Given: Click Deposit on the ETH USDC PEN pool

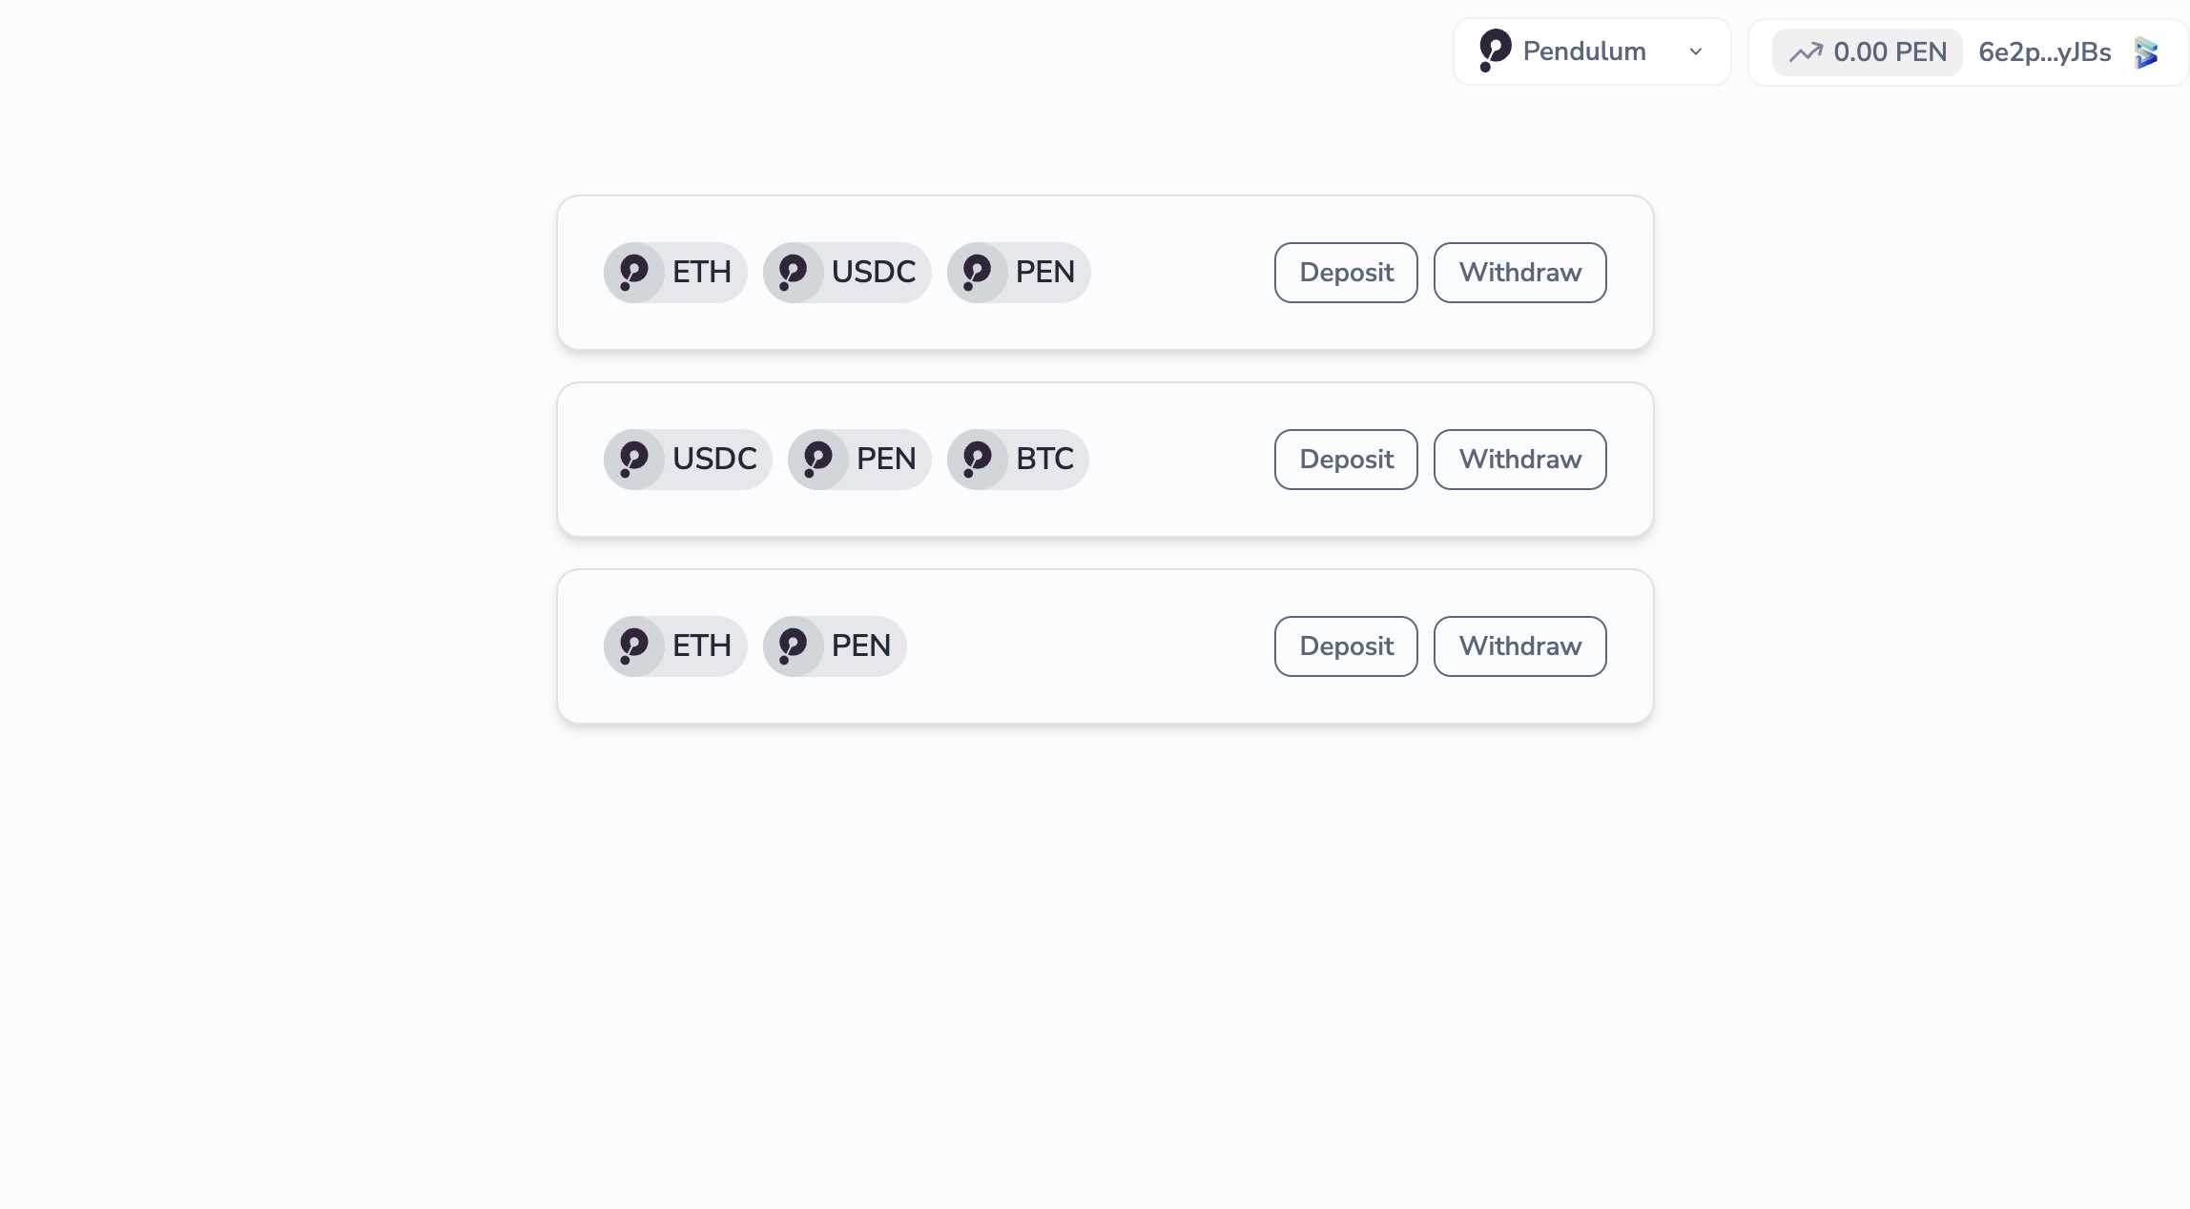Looking at the screenshot, I should click(1345, 272).
